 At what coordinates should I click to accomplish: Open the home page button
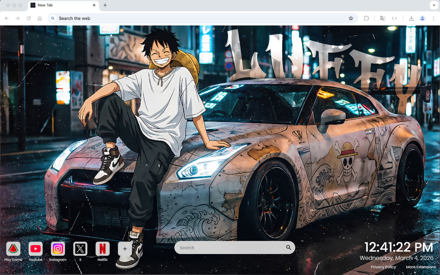point(40,18)
